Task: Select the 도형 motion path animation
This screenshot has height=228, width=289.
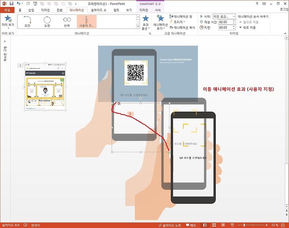Action: click(x=47, y=22)
